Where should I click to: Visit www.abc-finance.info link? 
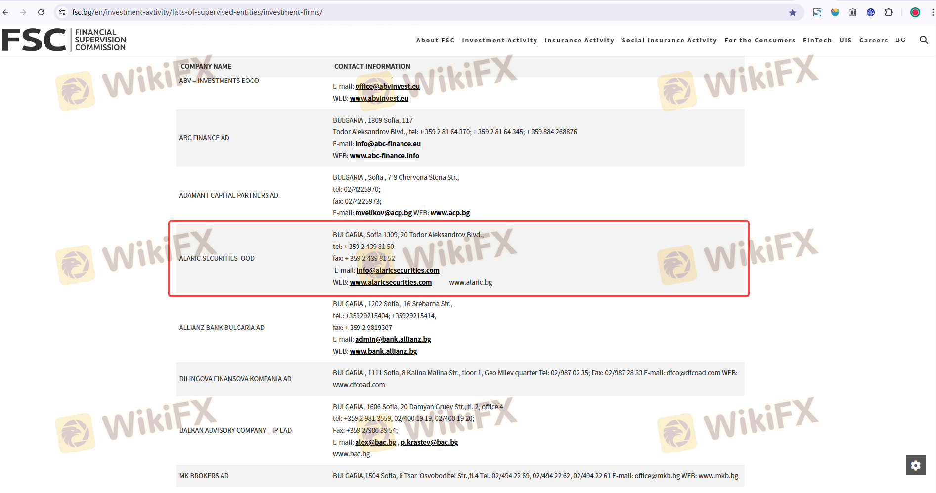tap(384, 156)
